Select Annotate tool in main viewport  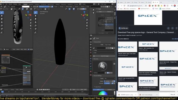tap(36, 33)
